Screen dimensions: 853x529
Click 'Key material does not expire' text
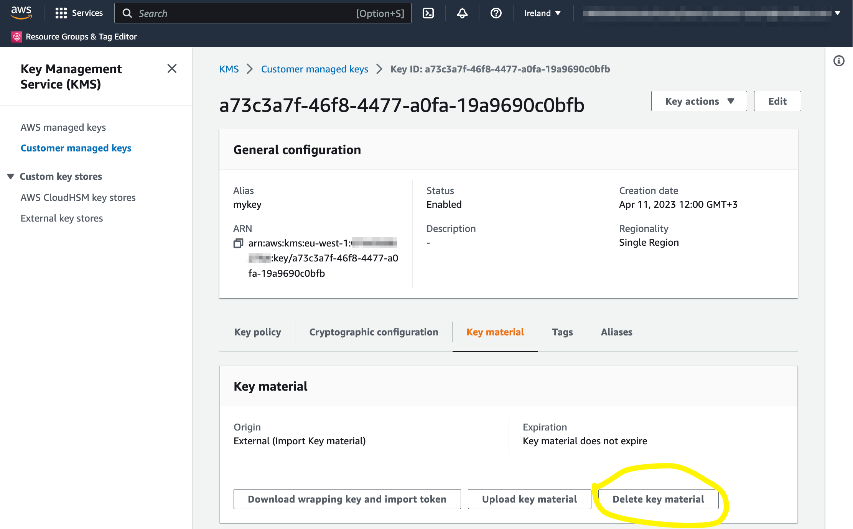click(x=585, y=441)
